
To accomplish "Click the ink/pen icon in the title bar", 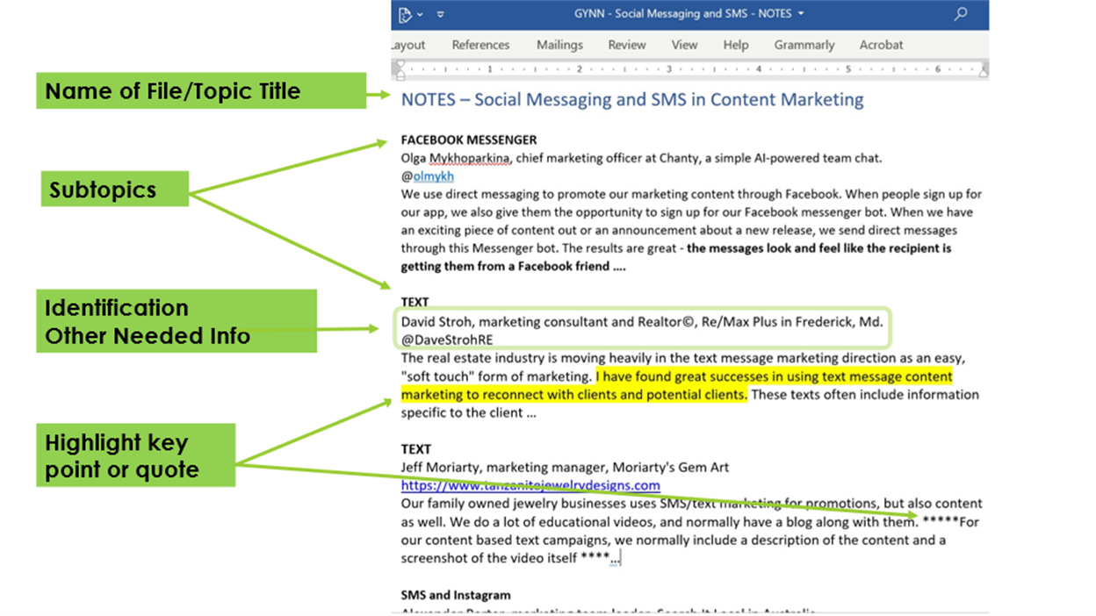I will tap(406, 14).
